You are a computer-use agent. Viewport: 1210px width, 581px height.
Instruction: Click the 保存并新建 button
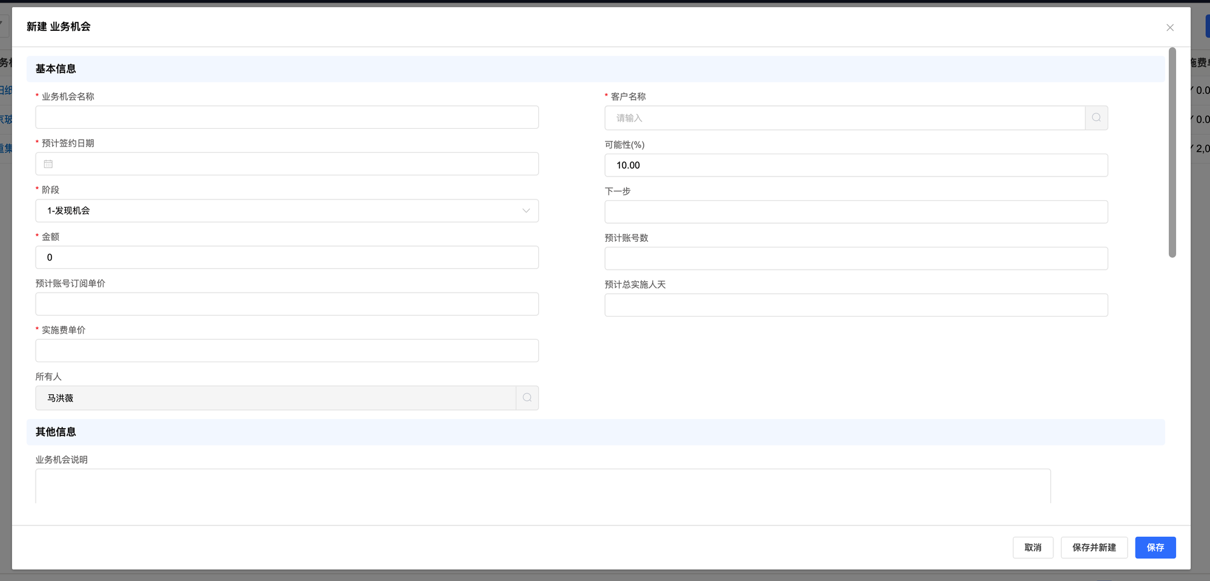[x=1093, y=547]
